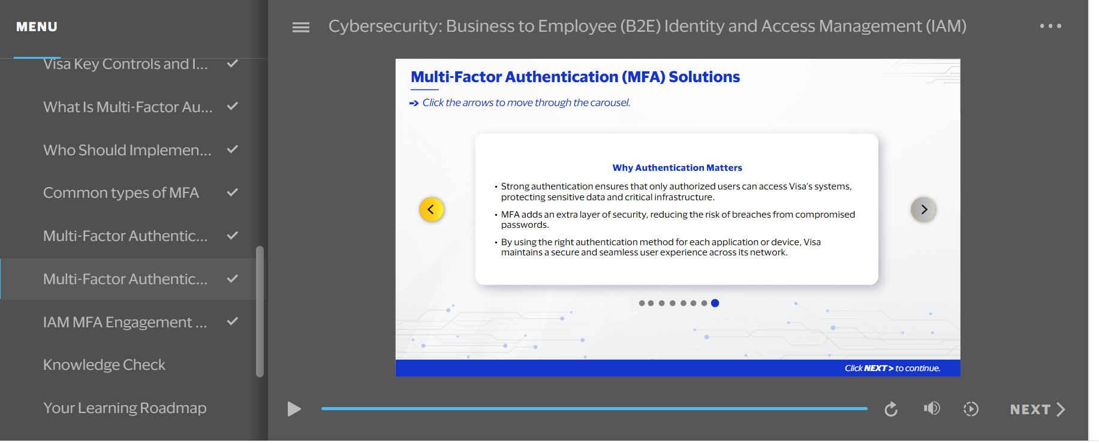Select the second carousel pagination dot
The width and height of the screenshot is (1099, 443).
tap(651, 303)
